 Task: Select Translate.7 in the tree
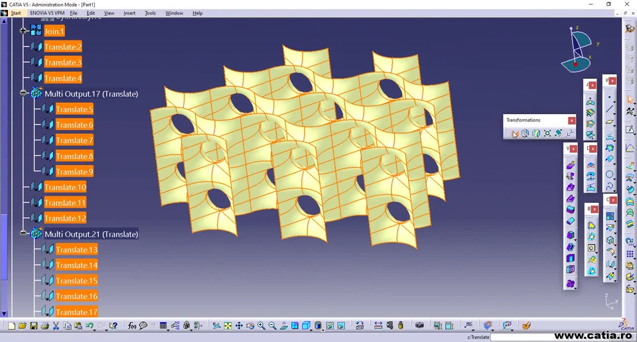point(74,141)
